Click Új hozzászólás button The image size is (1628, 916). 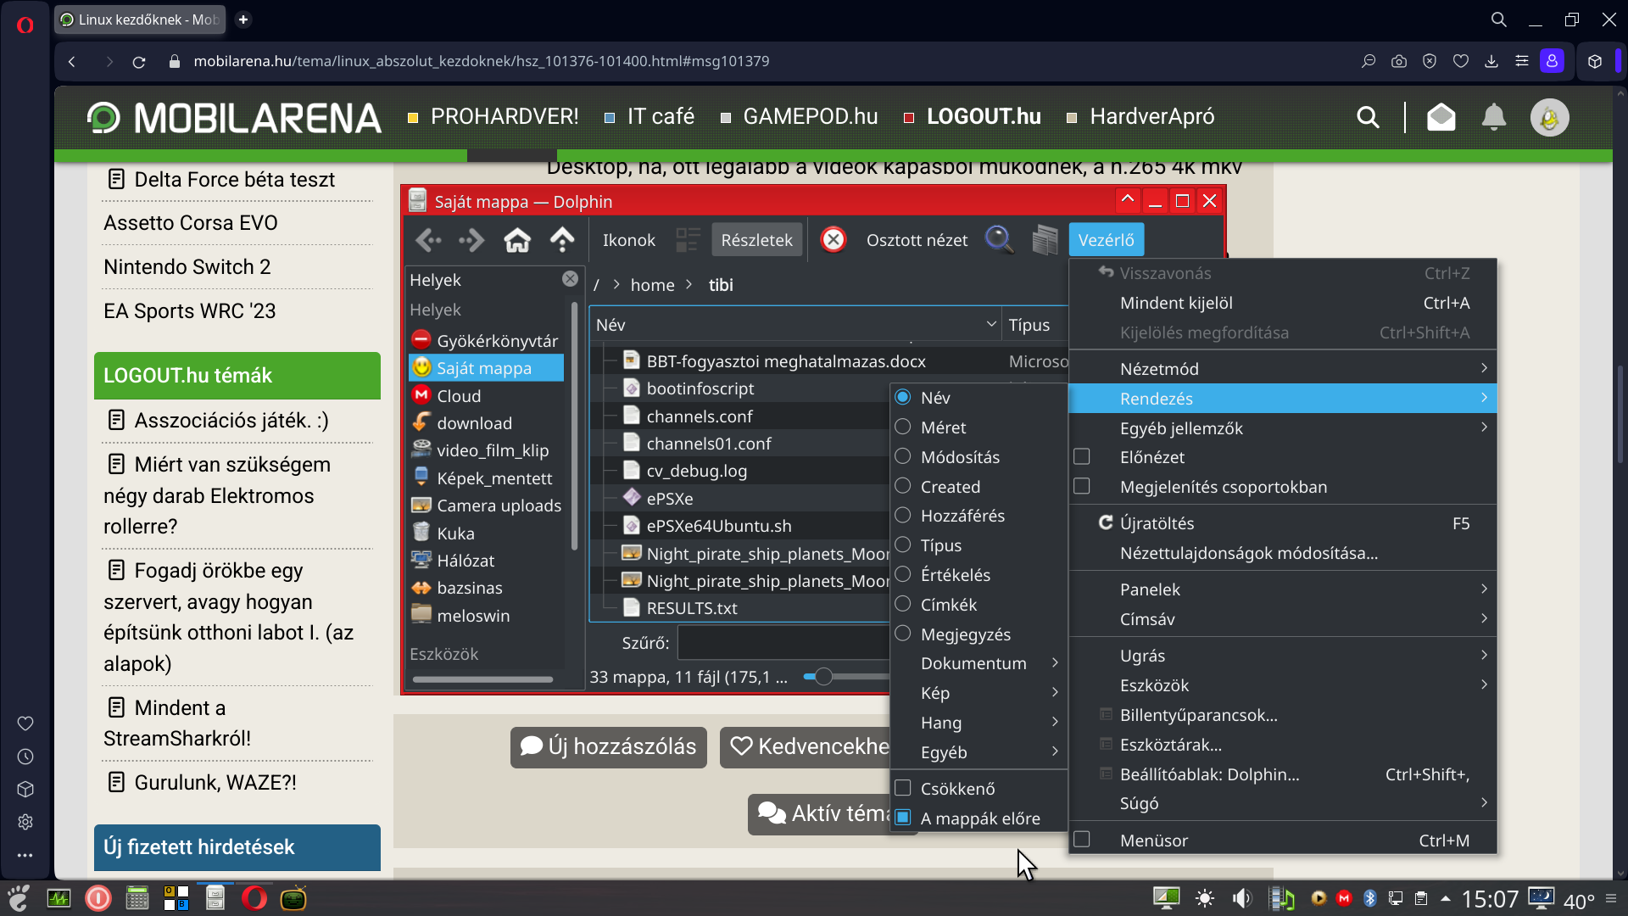tap(609, 747)
